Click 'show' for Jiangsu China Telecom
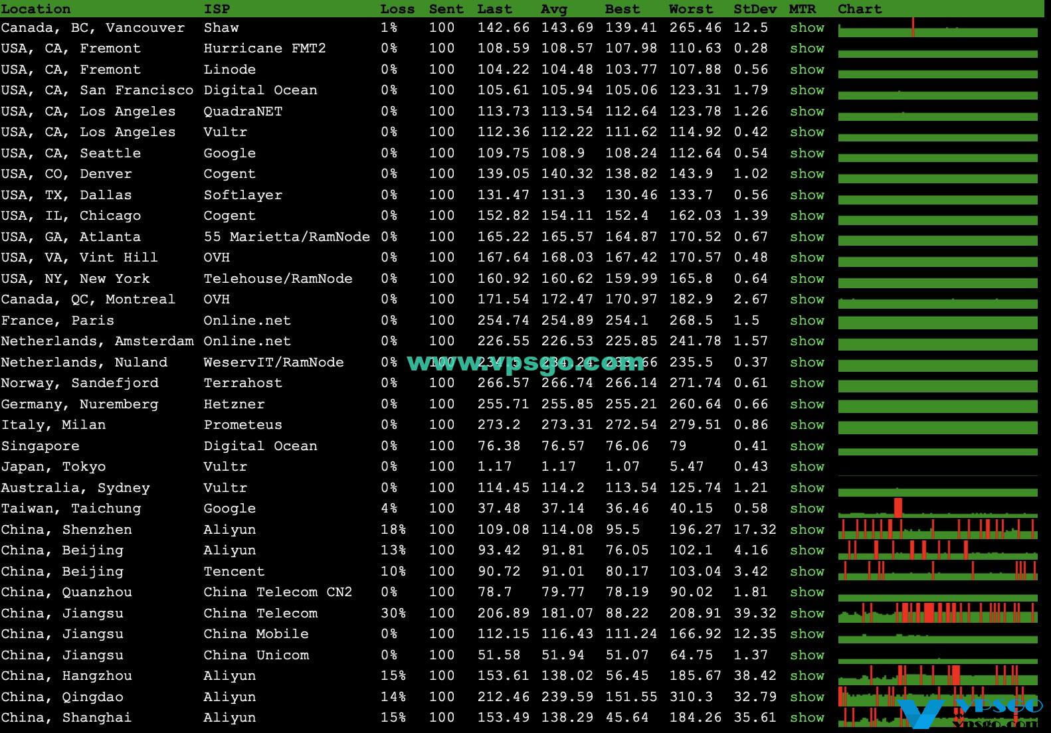The height and width of the screenshot is (733, 1051). (807, 613)
